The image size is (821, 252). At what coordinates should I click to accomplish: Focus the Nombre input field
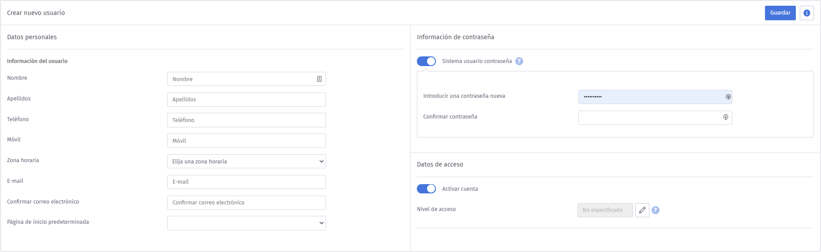(x=247, y=79)
